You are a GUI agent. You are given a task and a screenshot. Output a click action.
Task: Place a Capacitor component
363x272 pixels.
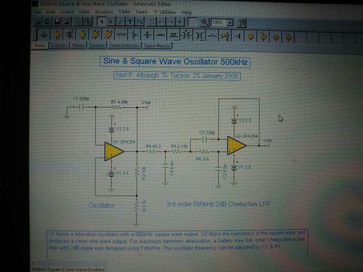pos(148,36)
